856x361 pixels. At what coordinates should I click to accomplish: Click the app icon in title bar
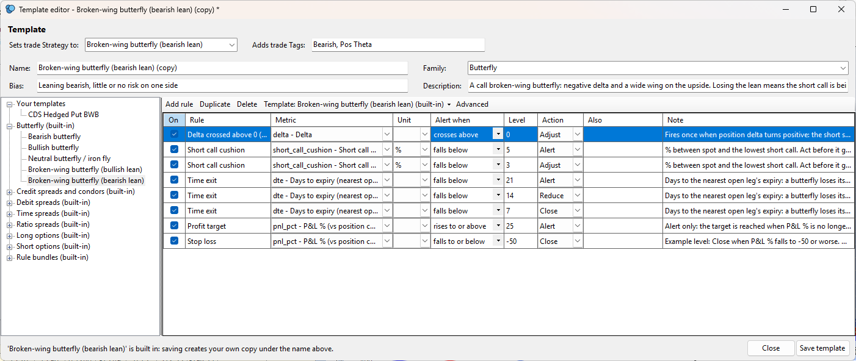click(10, 9)
